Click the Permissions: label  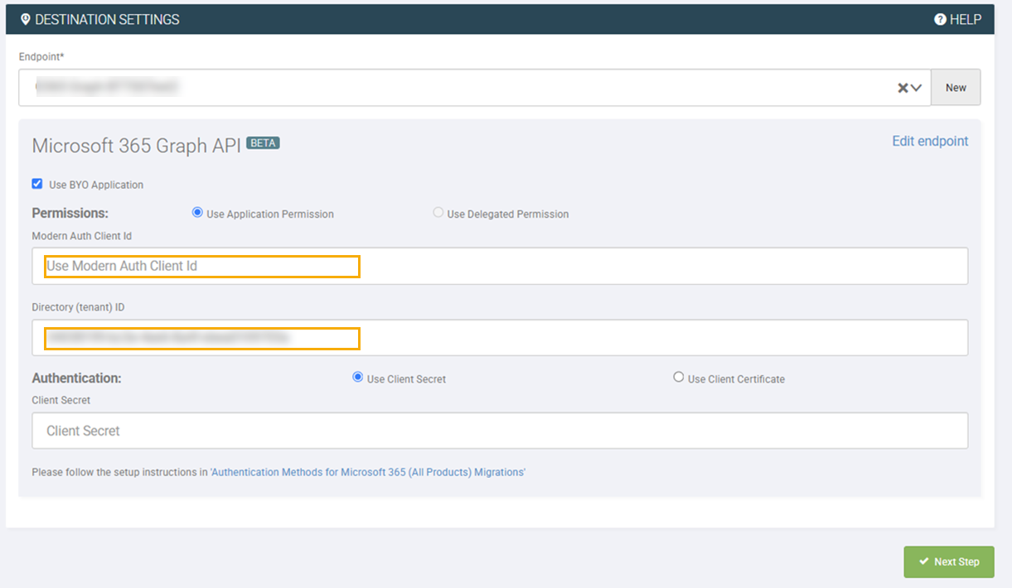(70, 213)
